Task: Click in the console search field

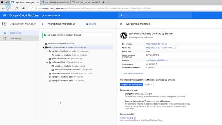Action: click(x=155, y=15)
